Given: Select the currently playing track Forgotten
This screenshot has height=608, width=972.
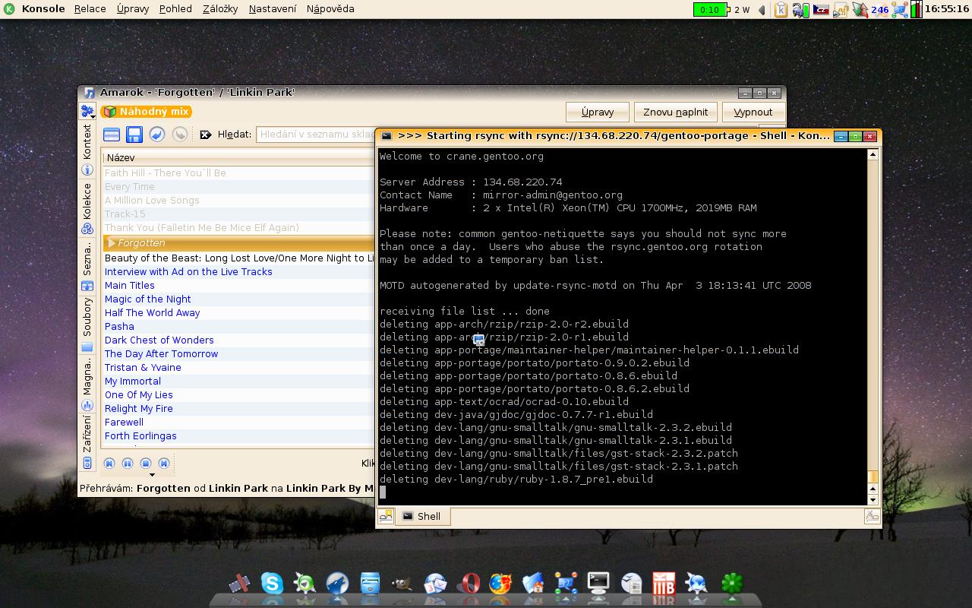Looking at the screenshot, I should [238, 243].
